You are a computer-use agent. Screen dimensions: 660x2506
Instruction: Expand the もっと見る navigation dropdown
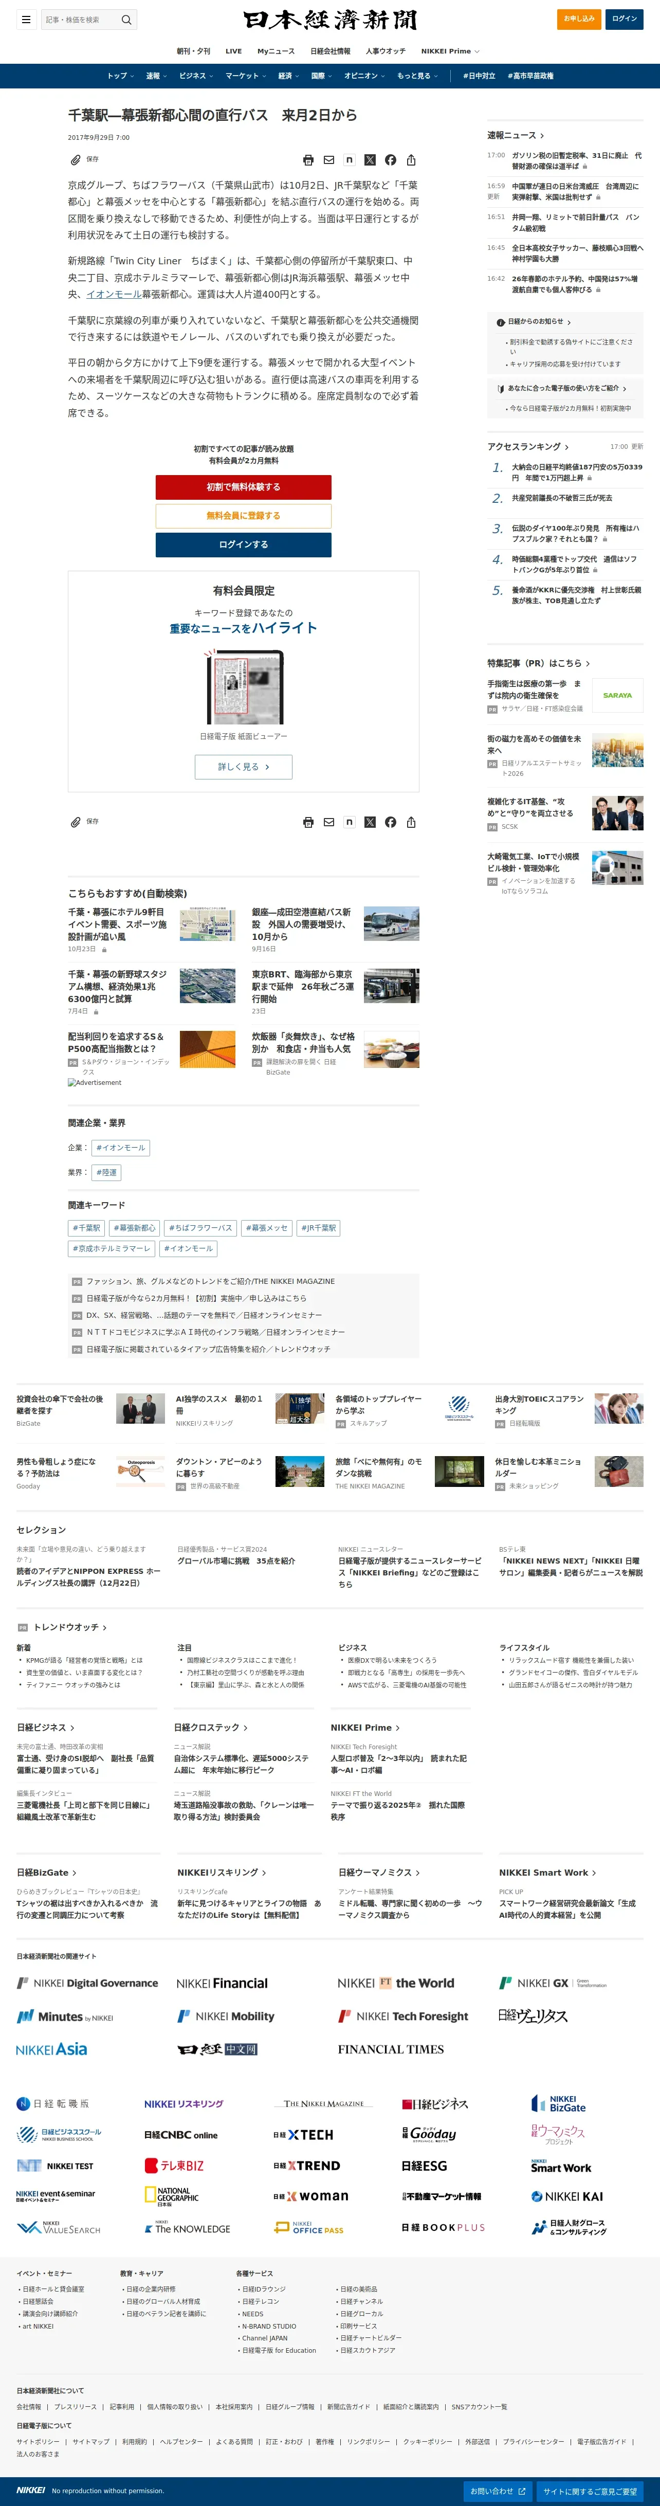[417, 76]
